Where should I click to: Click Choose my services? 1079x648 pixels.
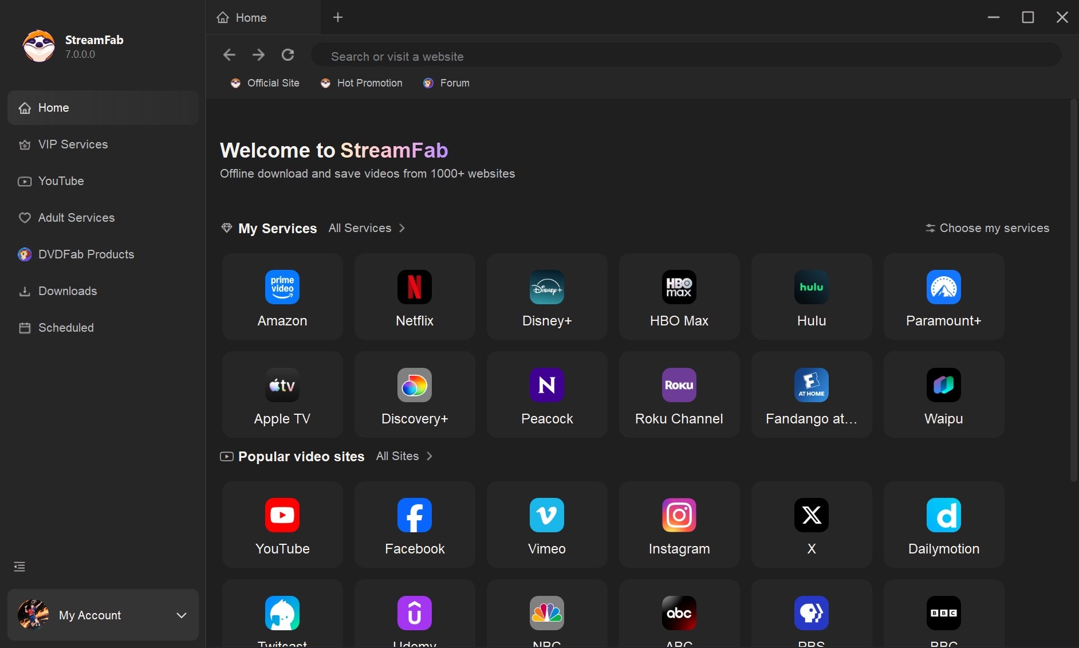(987, 228)
